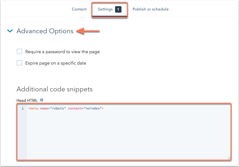This screenshot has width=239, height=167.
Task: Enable Require a password to view page
Action: coord(19,51)
